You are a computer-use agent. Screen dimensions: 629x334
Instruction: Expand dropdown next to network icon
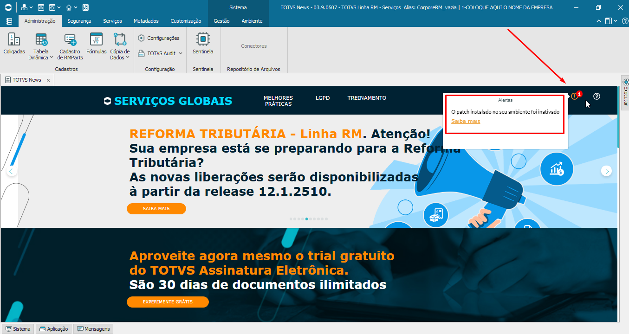point(31,8)
